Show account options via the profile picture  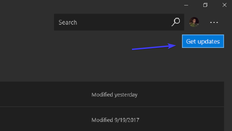coord(194,22)
